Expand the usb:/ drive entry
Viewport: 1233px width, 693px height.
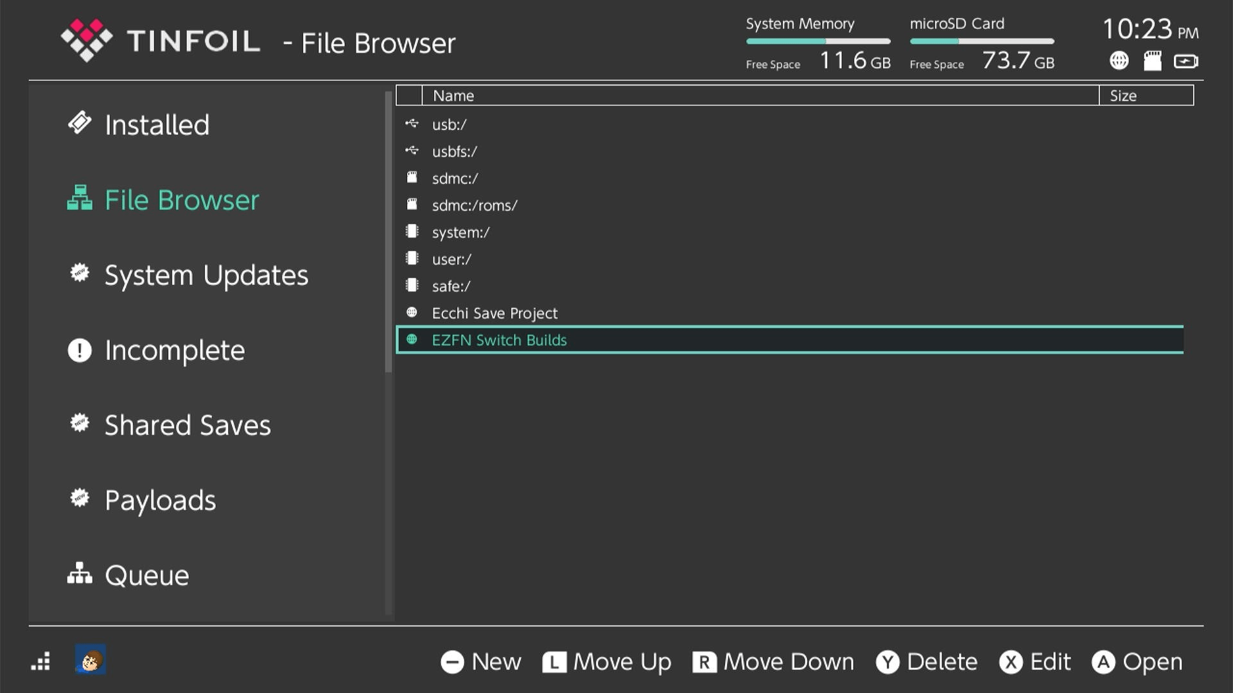pos(449,124)
